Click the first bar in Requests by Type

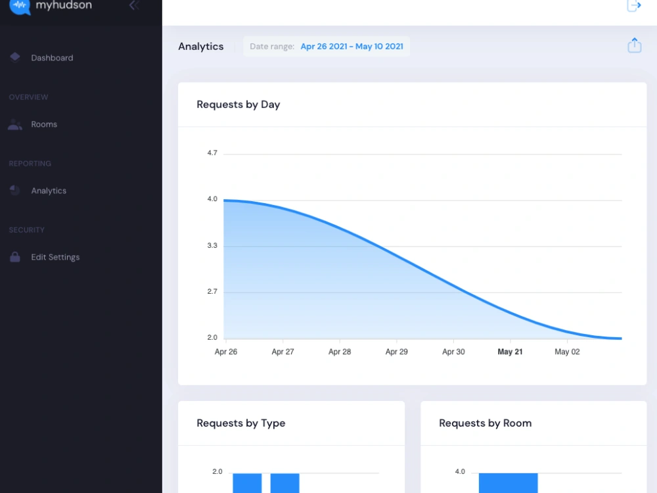(x=247, y=483)
